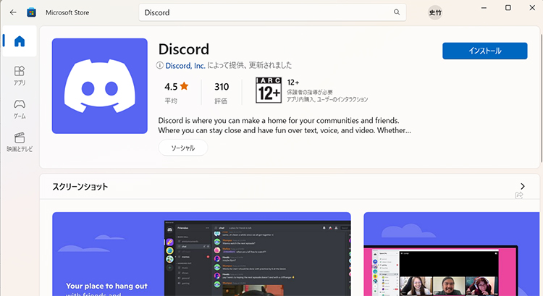The width and height of the screenshot is (543, 296).
Task: Open the ゲーム sidebar section
Action: [20, 109]
